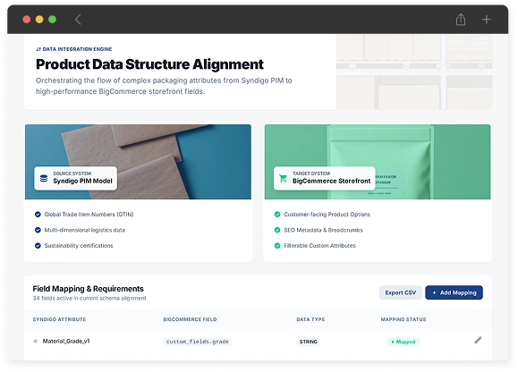518x372 pixels.
Task: Open a new tab with plus icon
Action: click(x=486, y=20)
